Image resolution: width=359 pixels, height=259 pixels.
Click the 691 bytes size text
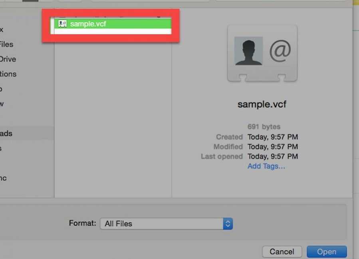coord(264,127)
